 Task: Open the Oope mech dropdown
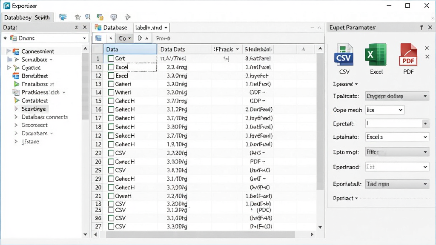pyautogui.click(x=384, y=110)
